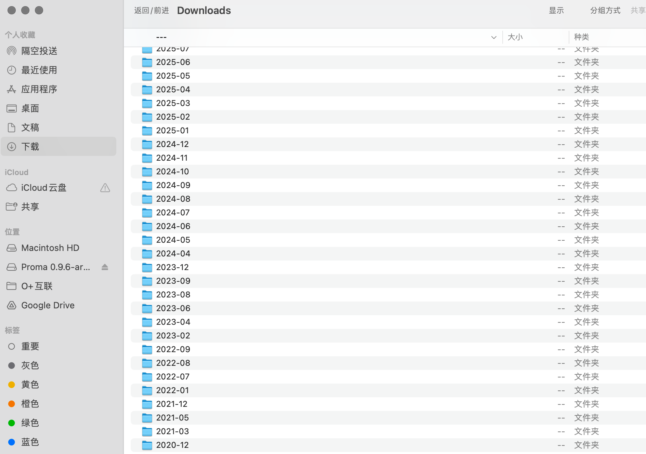The width and height of the screenshot is (646, 454).
Task: Expand the name column sort chevron
Action: pyautogui.click(x=493, y=37)
